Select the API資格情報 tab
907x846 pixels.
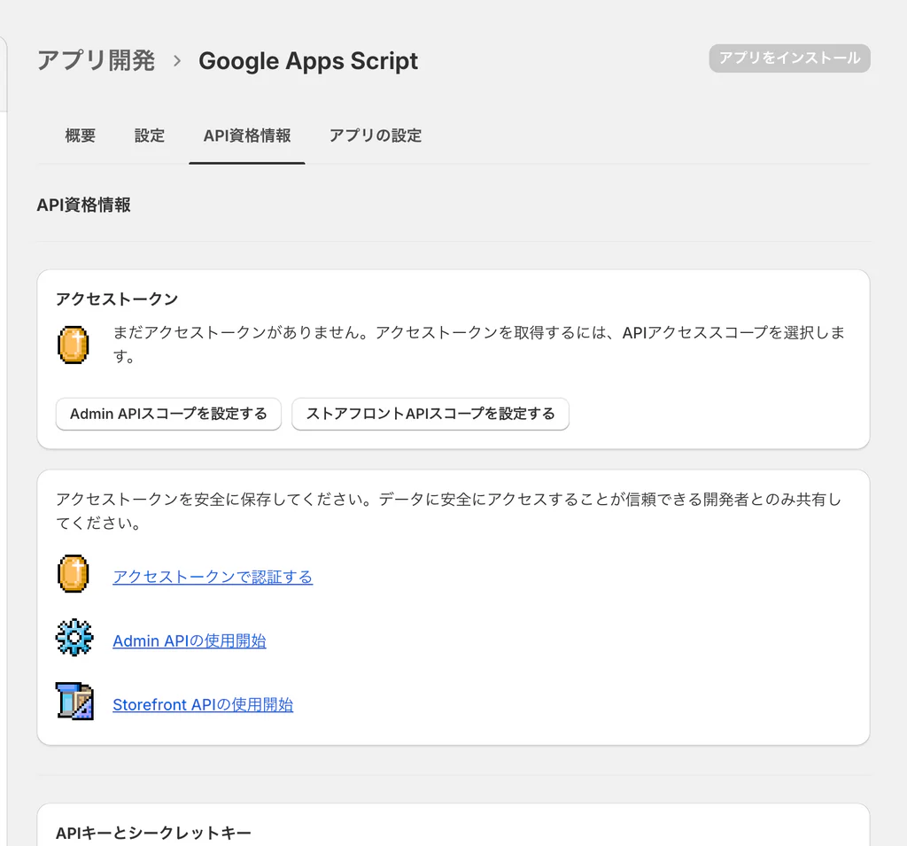point(247,136)
